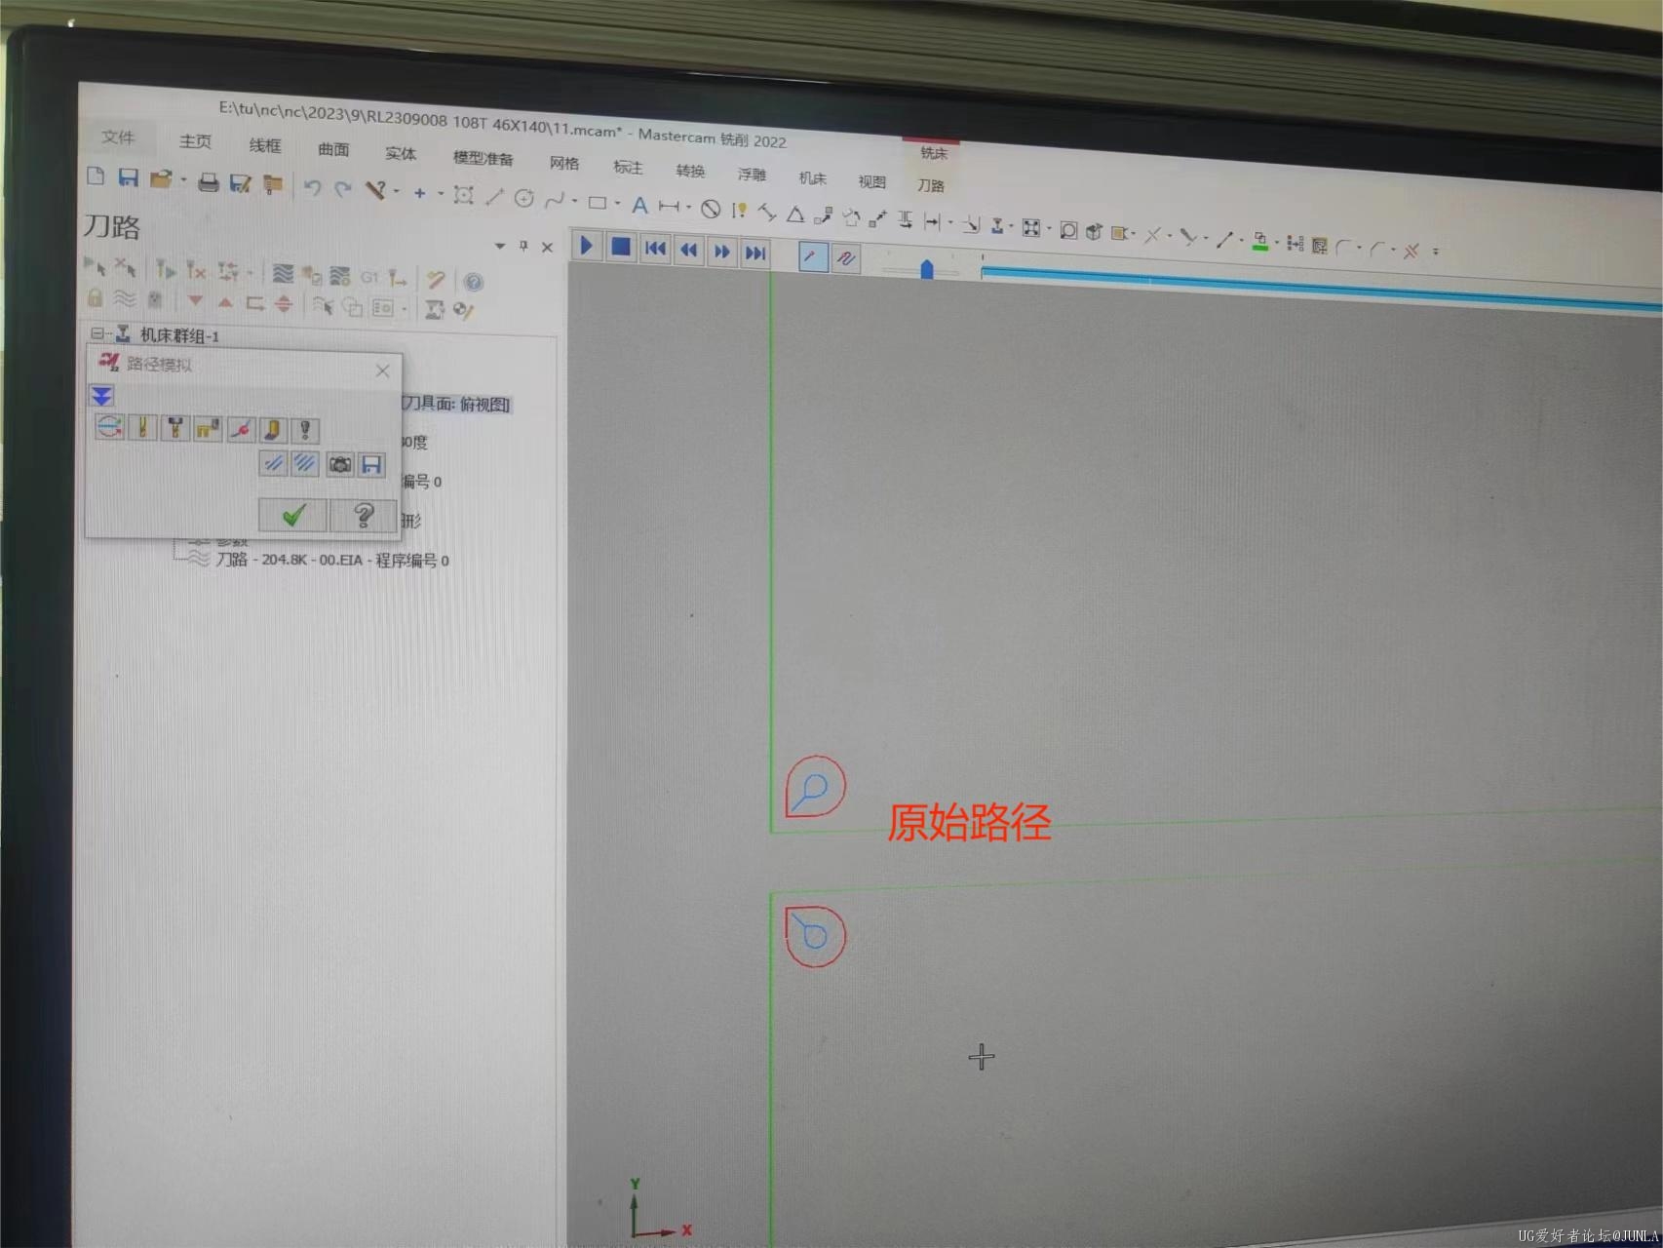This screenshot has width=1663, height=1248.
Task: Click the Toolpaths panel help icon
Action: point(474,283)
